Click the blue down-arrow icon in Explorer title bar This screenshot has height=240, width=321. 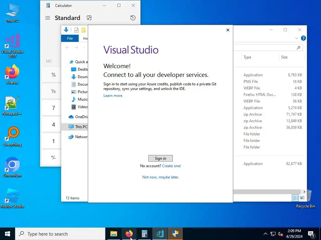point(66,30)
